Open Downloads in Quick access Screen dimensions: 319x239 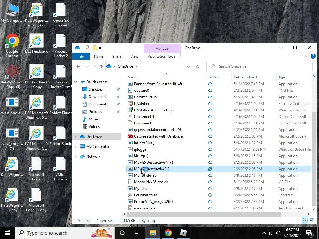(x=98, y=97)
